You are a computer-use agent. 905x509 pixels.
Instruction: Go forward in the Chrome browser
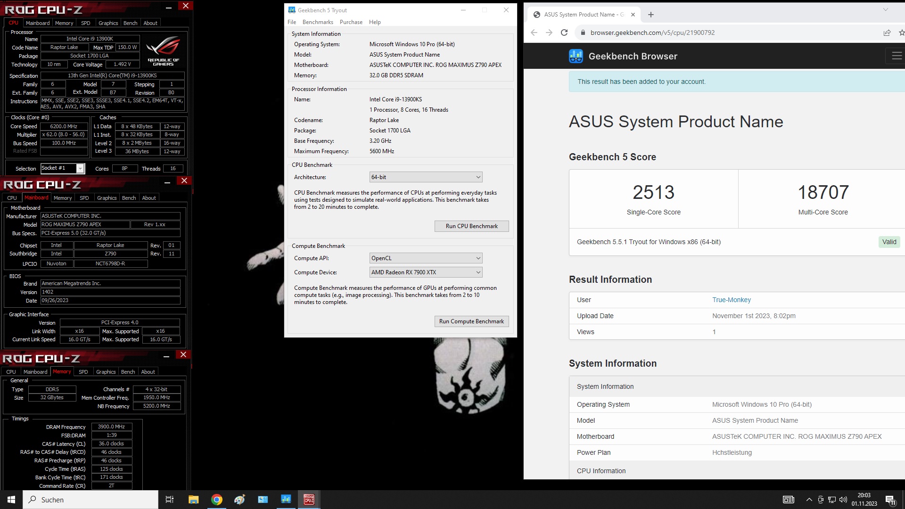pos(549,33)
